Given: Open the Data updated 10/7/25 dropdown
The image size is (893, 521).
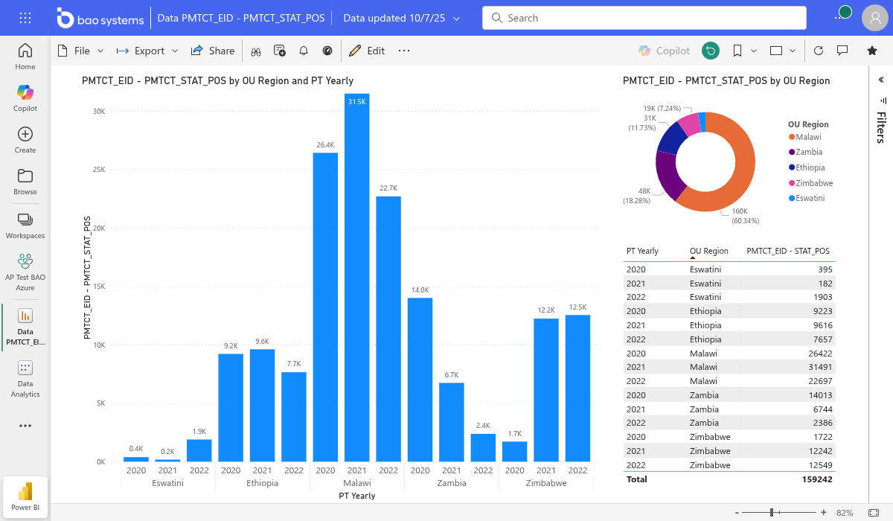Looking at the screenshot, I should (x=401, y=18).
